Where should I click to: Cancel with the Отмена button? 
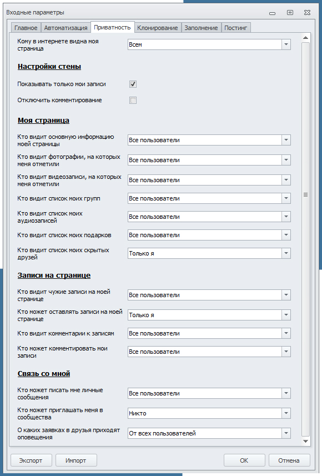pos(289,460)
